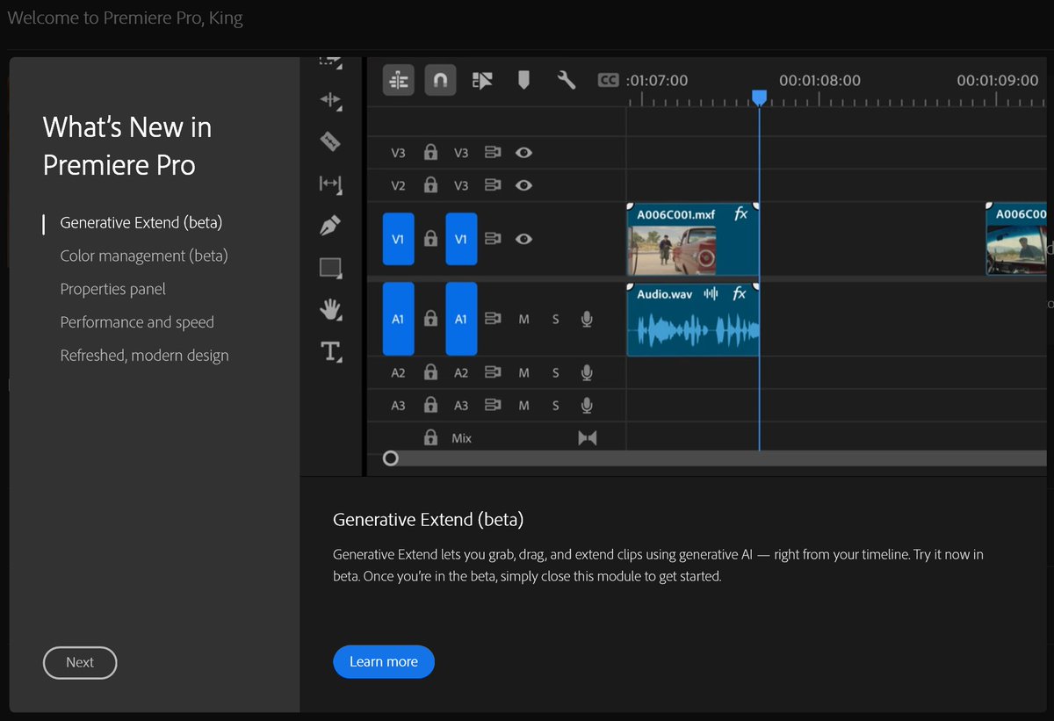The image size is (1054, 721).
Task: Select the Pen tool
Action: (x=330, y=226)
